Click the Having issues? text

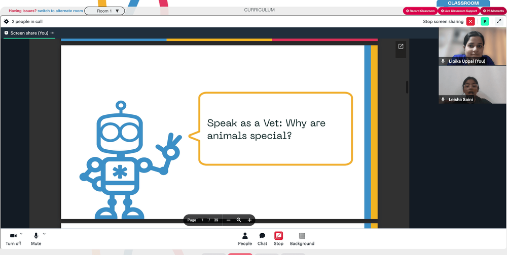click(23, 11)
